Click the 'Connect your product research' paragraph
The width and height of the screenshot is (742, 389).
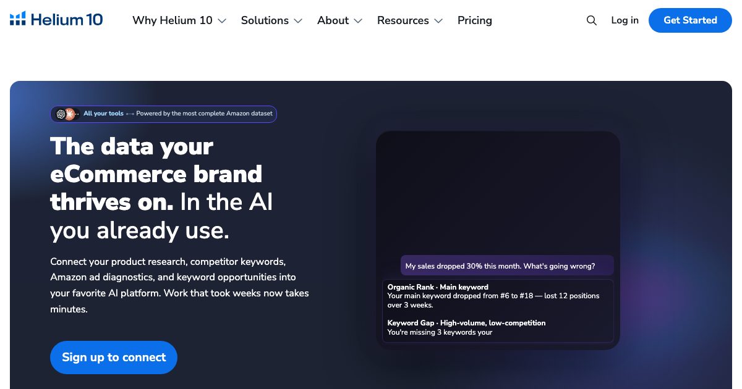point(179,285)
